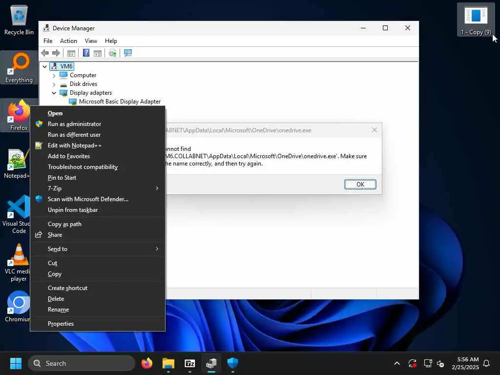Open Firefox from the taskbar
The image size is (500, 375).
click(x=146, y=363)
